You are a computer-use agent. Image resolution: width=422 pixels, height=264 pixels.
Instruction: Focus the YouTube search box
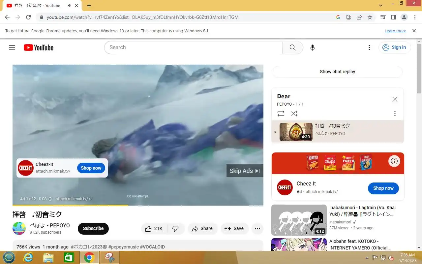point(194,48)
